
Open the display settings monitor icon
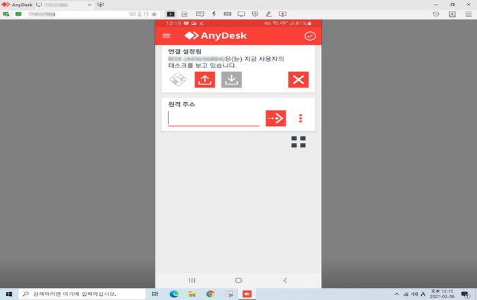(x=241, y=14)
